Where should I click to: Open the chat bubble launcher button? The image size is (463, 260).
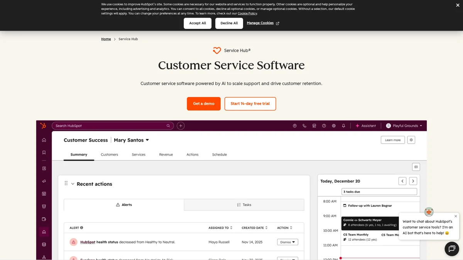(x=452, y=249)
